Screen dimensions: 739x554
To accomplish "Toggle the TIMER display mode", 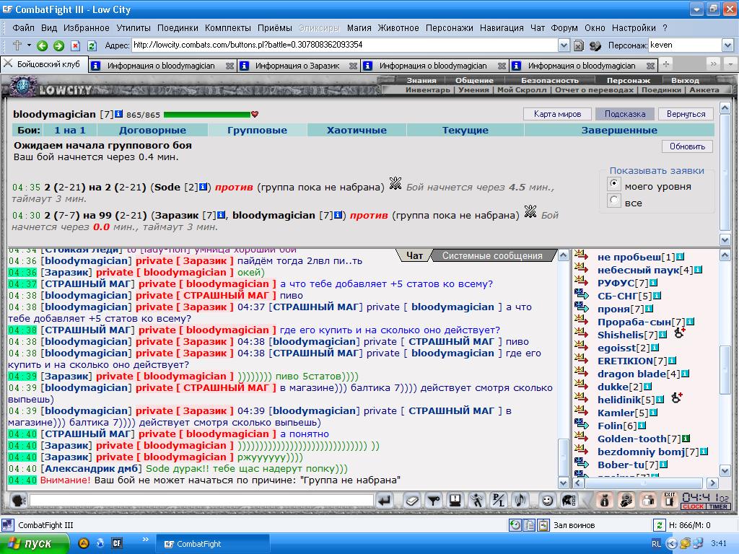I will pos(718,506).
